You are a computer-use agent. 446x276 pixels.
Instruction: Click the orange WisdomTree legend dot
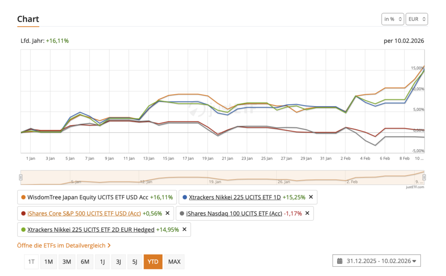(x=23, y=197)
